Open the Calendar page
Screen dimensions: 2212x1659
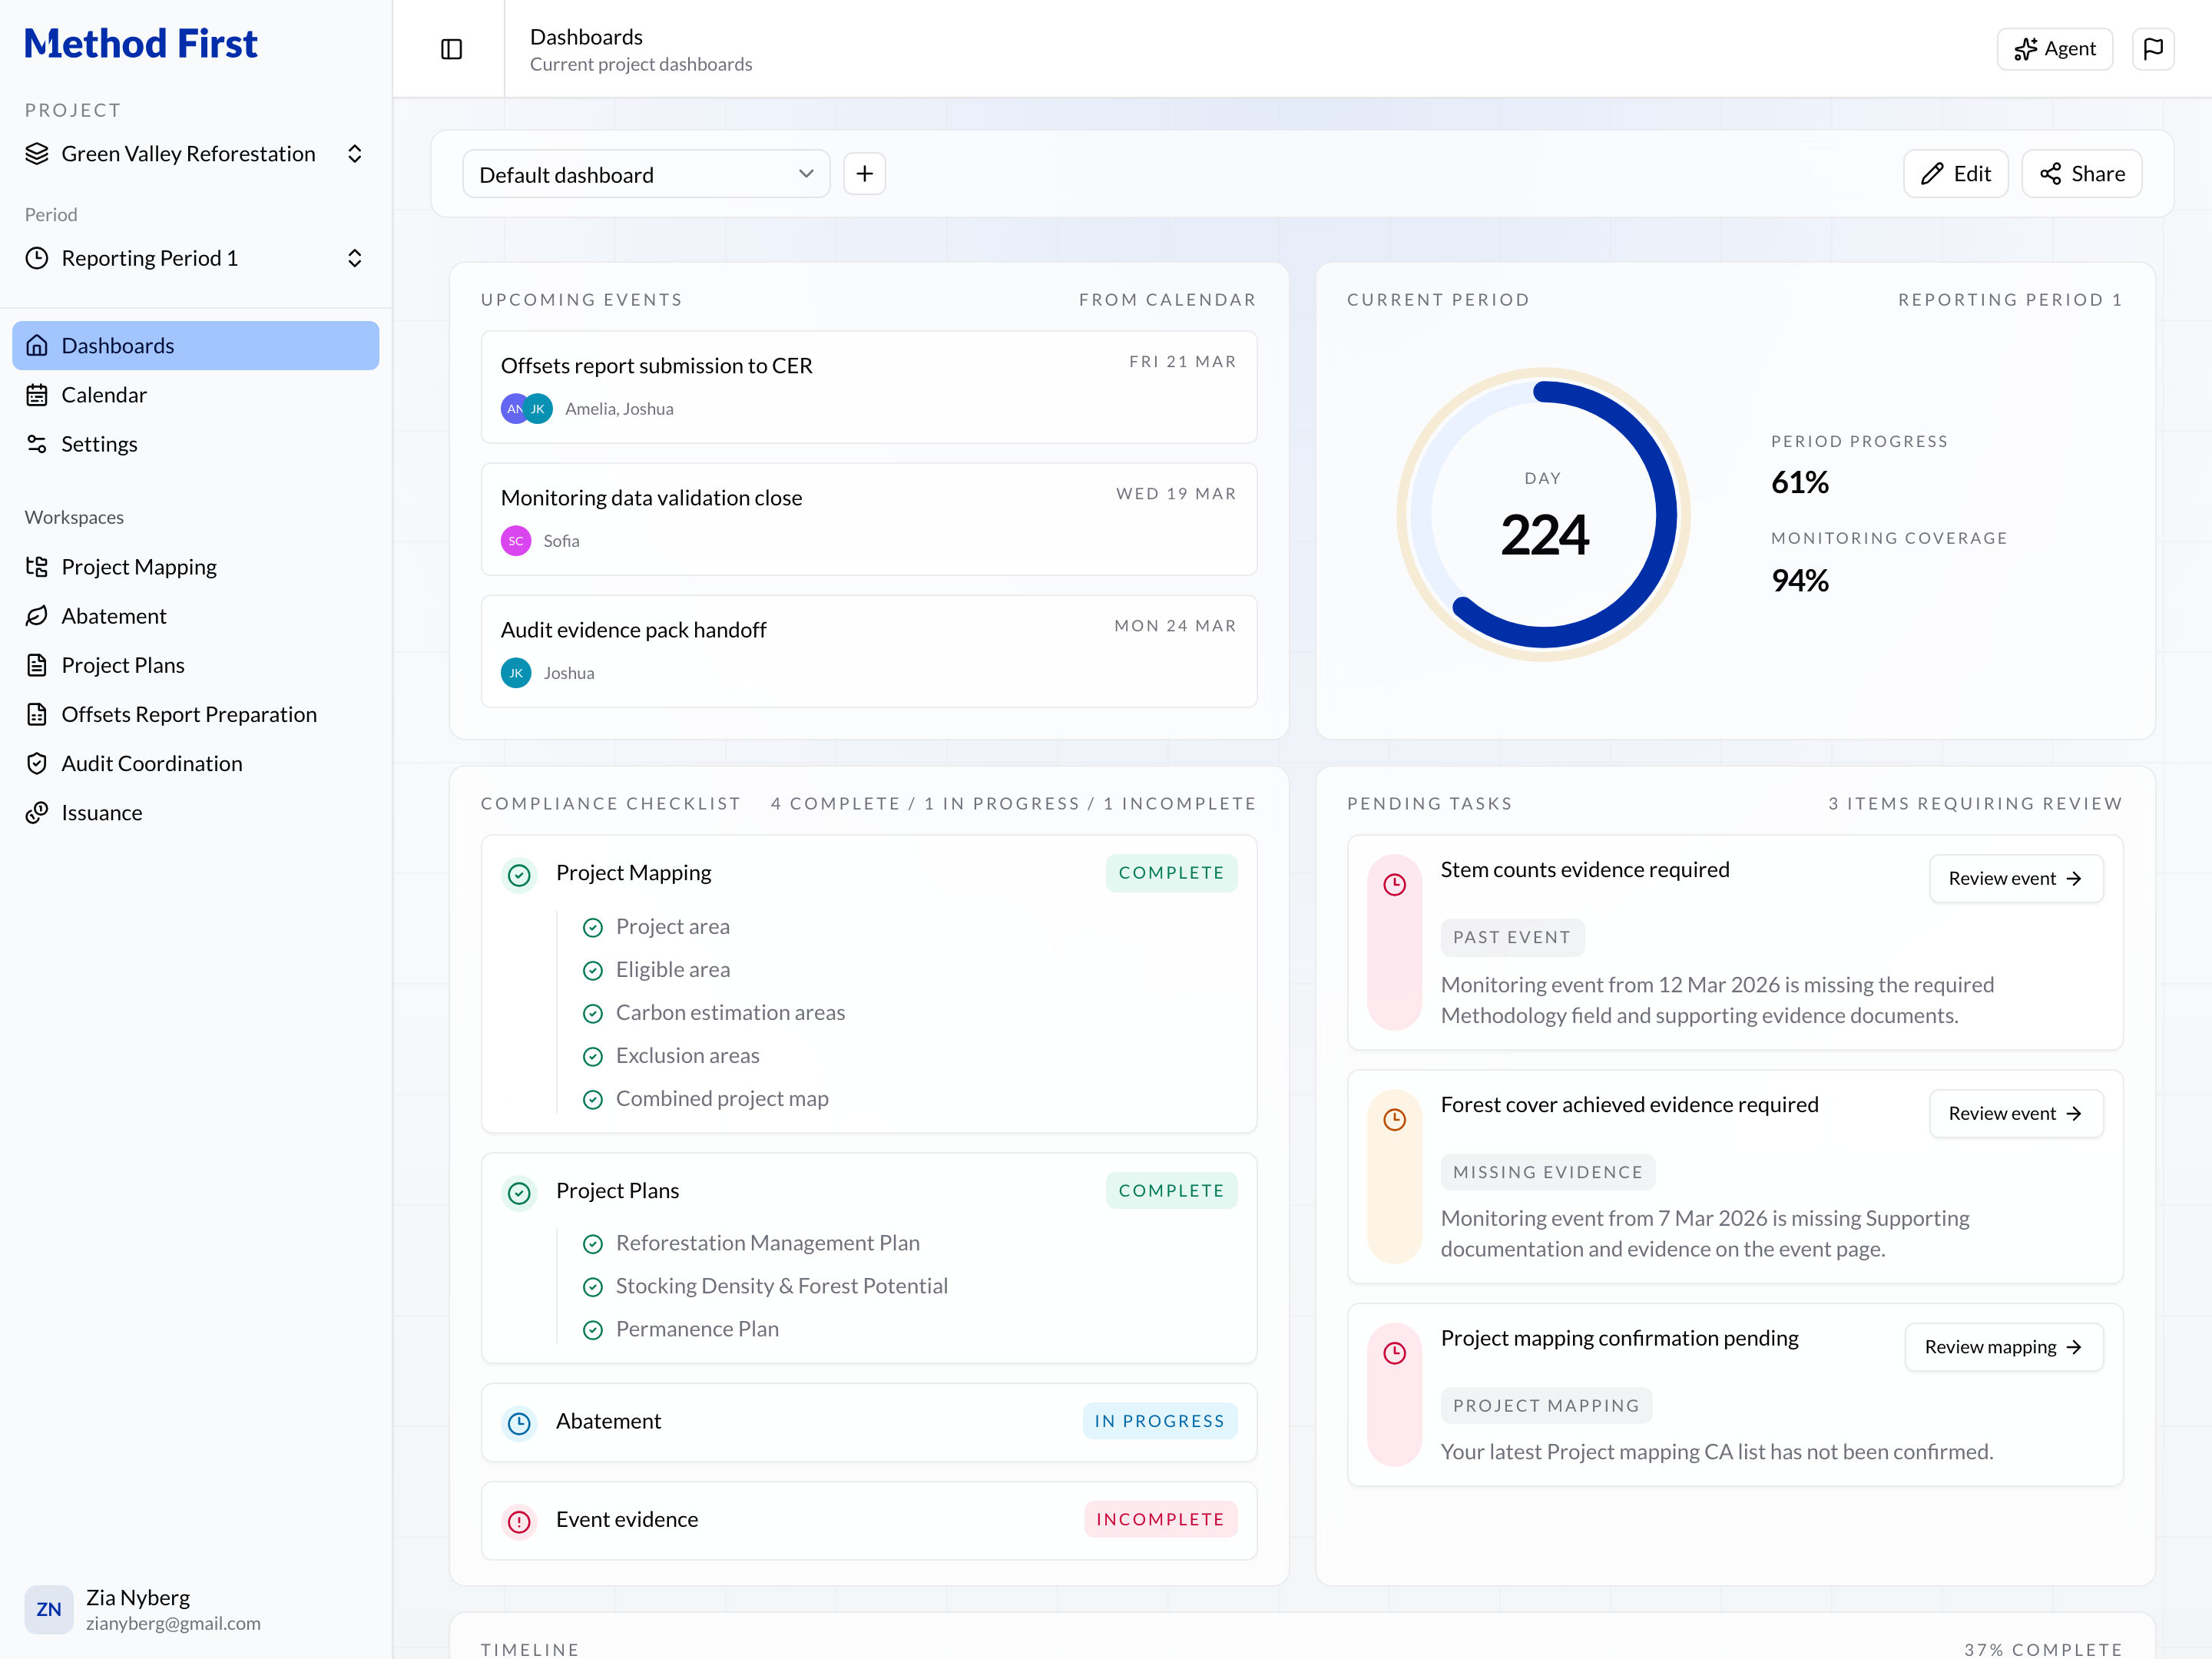click(x=195, y=395)
